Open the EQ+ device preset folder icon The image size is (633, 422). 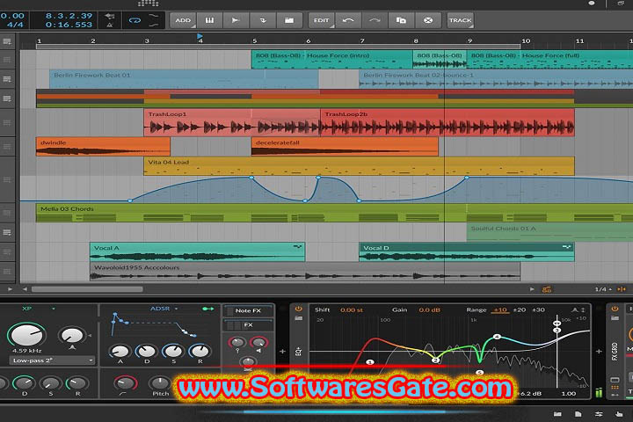pos(298,318)
